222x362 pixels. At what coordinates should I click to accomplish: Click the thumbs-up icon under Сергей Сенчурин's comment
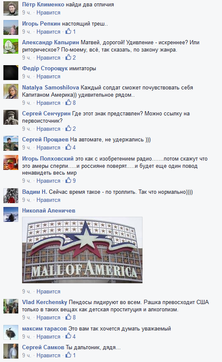tap(68, 128)
